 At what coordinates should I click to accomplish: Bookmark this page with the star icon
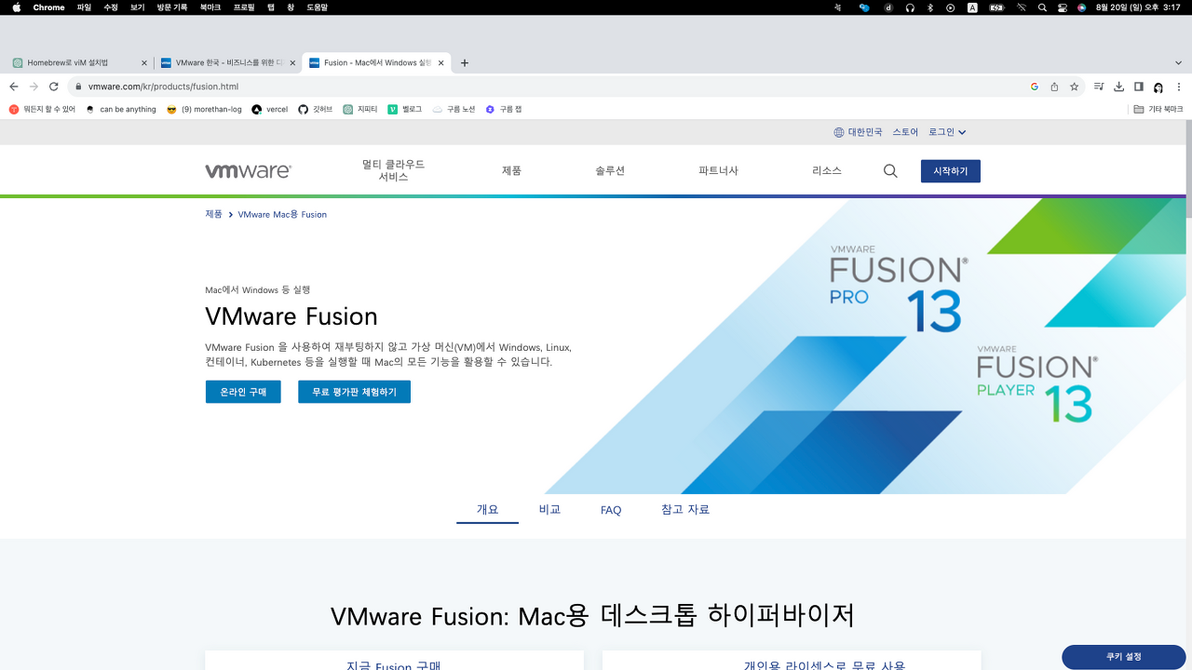point(1074,87)
